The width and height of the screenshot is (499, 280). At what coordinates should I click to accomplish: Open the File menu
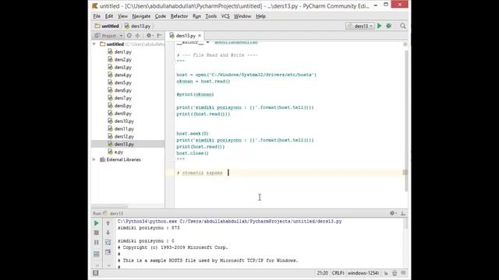97,16
